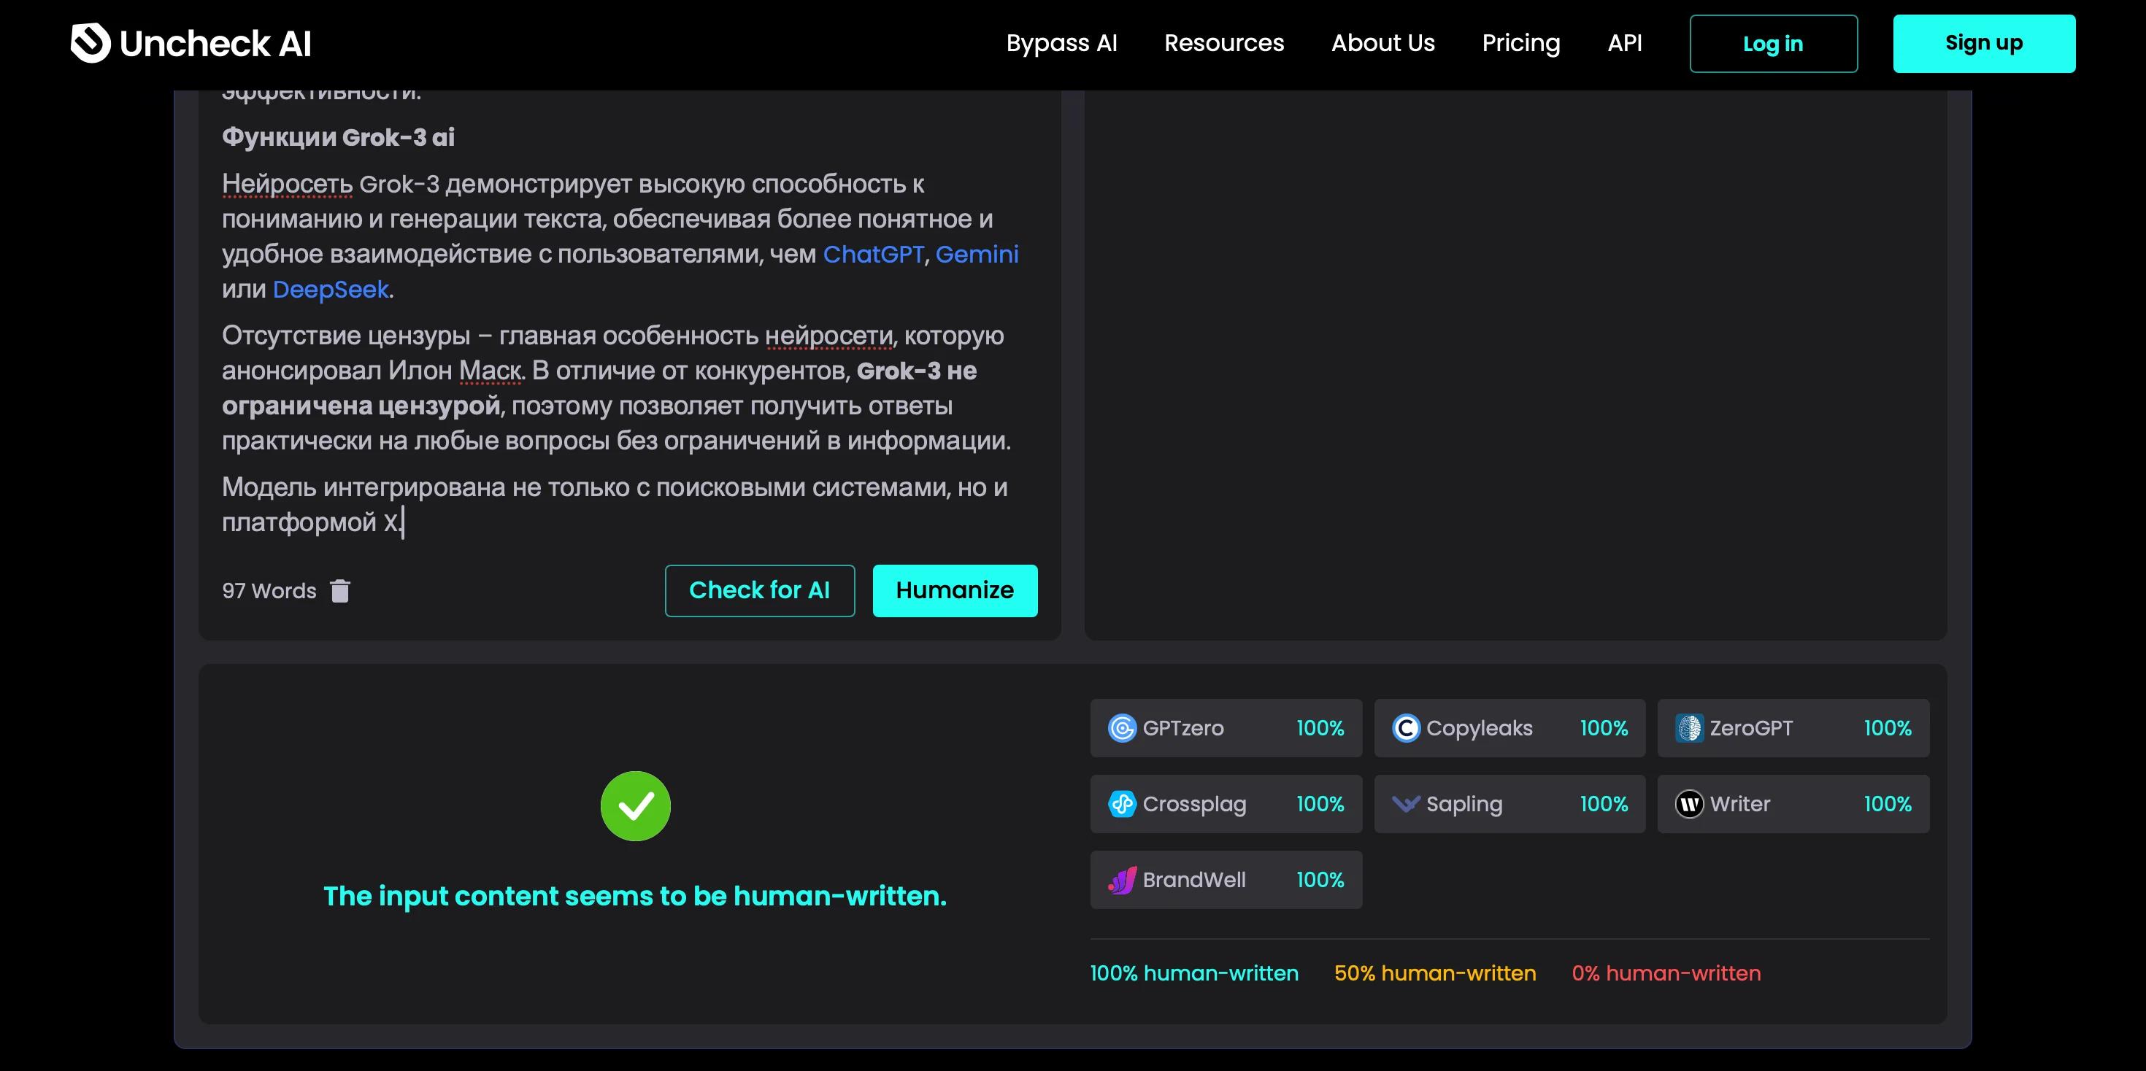Run the Check for AI button
The image size is (2146, 1071).
[x=760, y=590]
